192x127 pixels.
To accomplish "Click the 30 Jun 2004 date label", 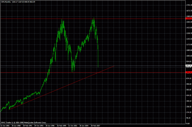I will click(x=84, y=126).
